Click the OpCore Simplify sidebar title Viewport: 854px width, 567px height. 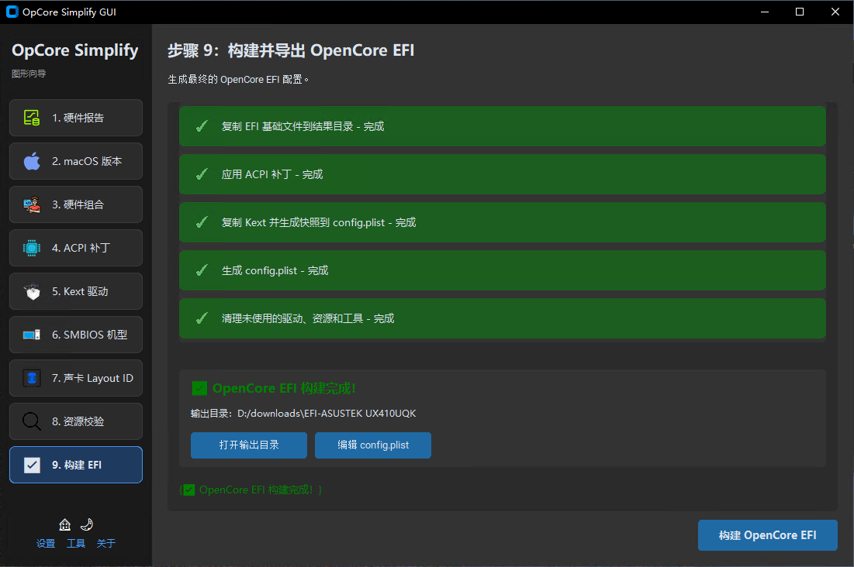[75, 50]
